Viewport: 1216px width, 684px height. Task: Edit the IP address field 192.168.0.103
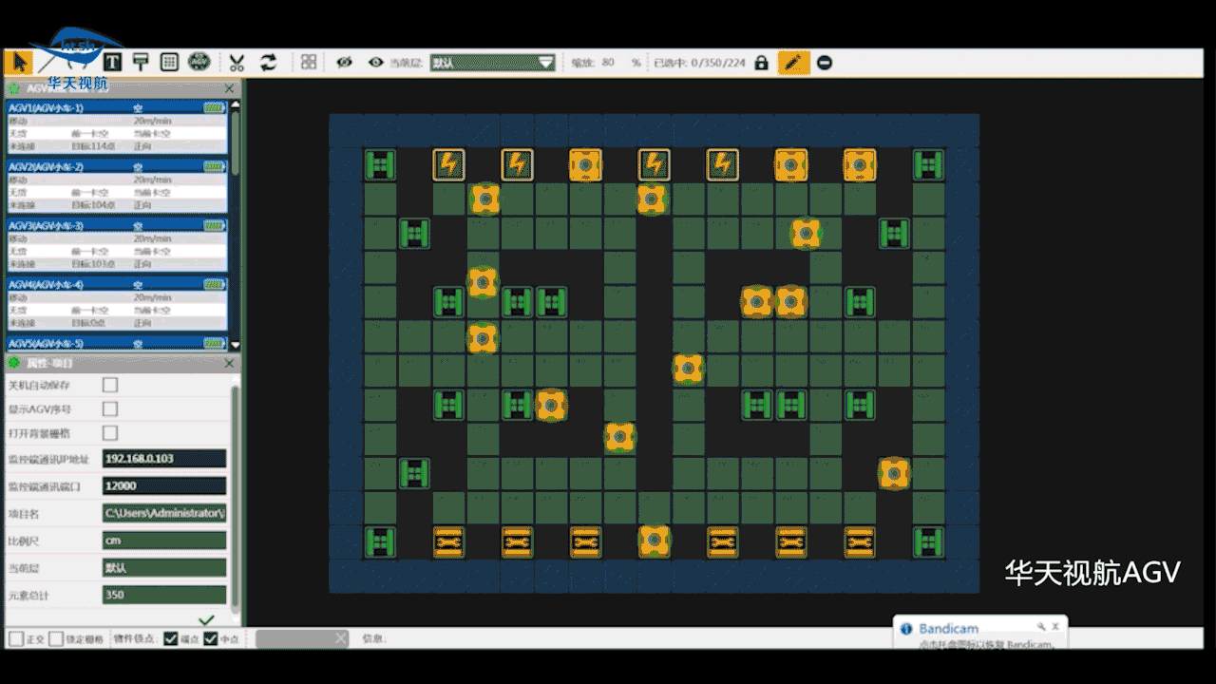[163, 459]
